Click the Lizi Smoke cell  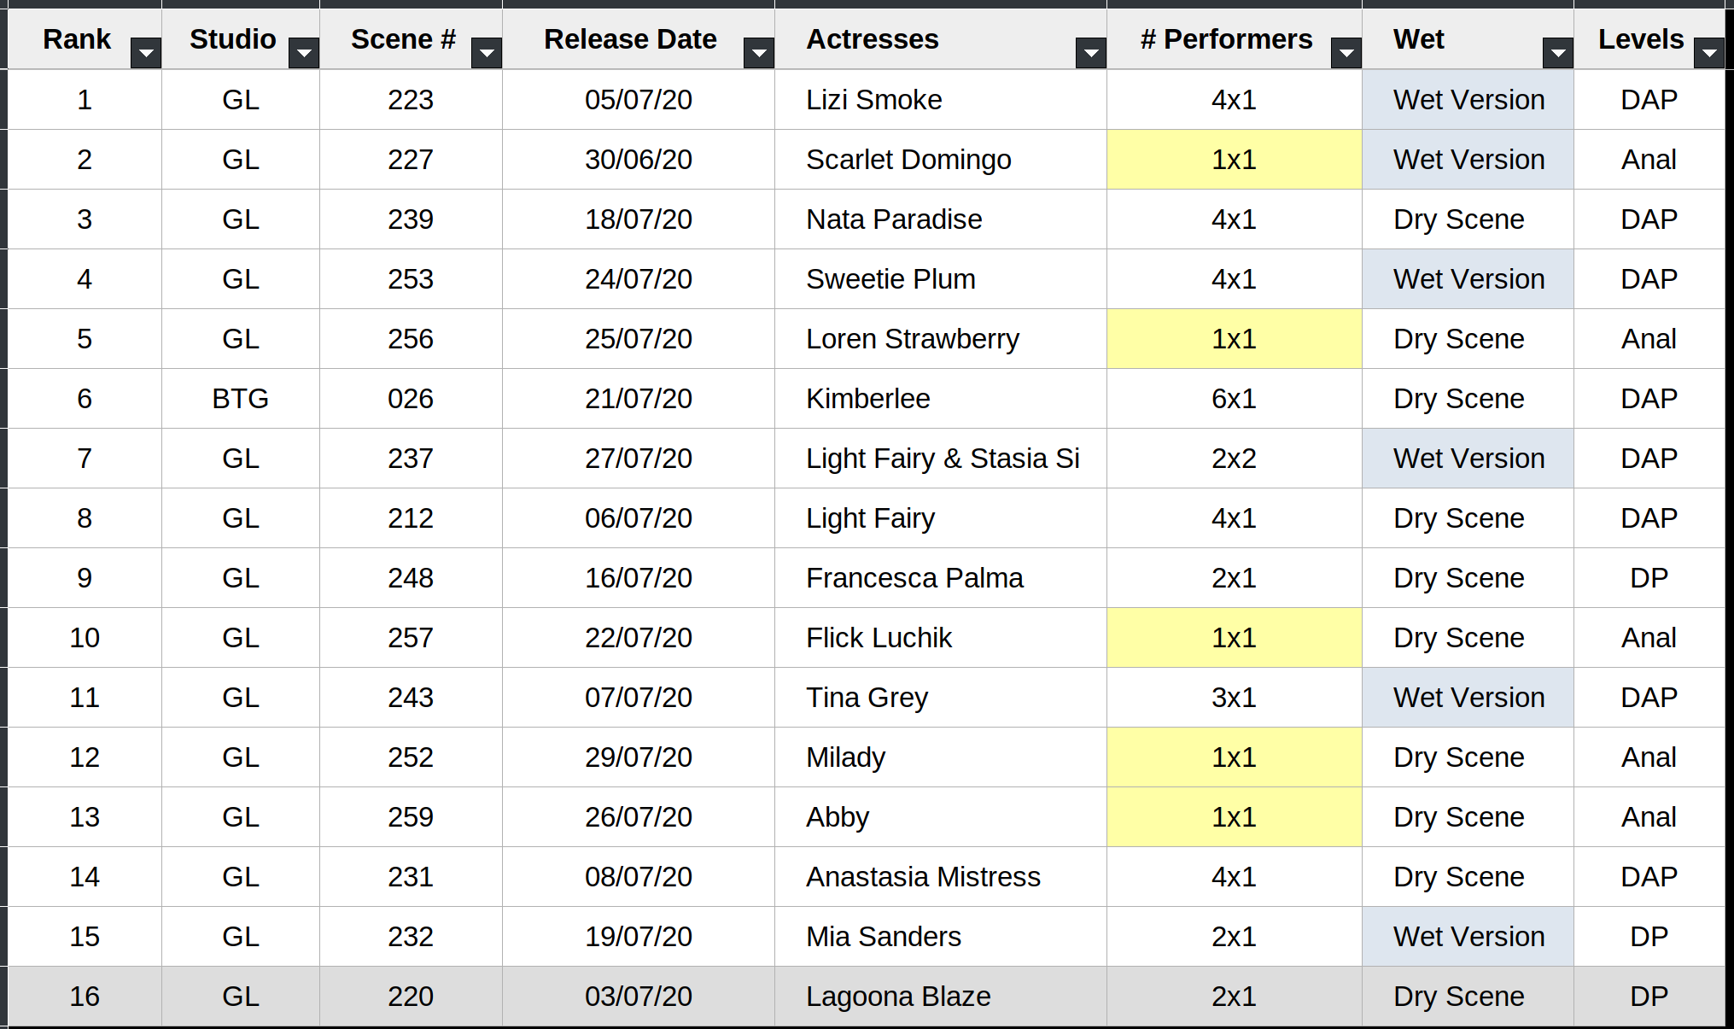(x=873, y=100)
